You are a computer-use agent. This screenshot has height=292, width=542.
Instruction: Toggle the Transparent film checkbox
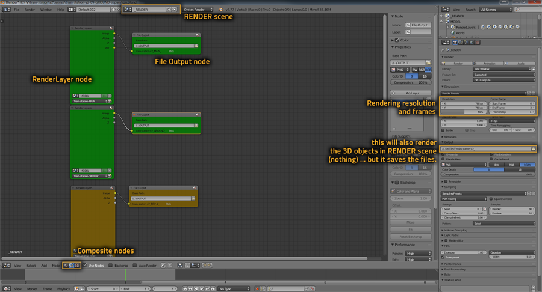(x=443, y=257)
